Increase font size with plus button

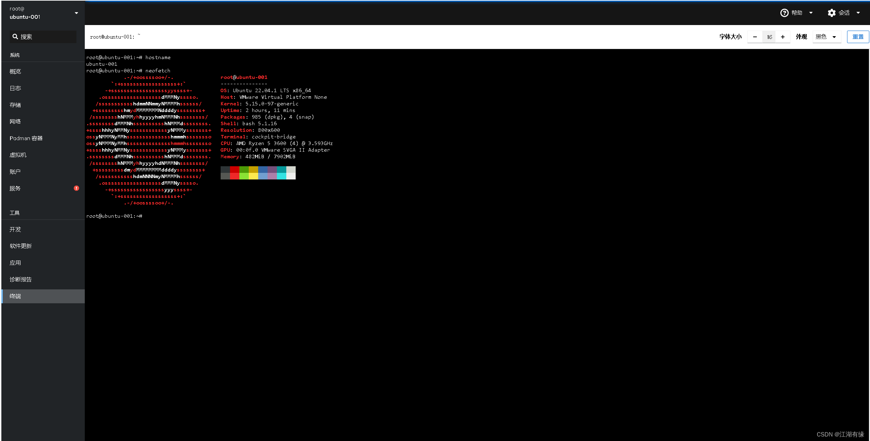pyautogui.click(x=782, y=37)
